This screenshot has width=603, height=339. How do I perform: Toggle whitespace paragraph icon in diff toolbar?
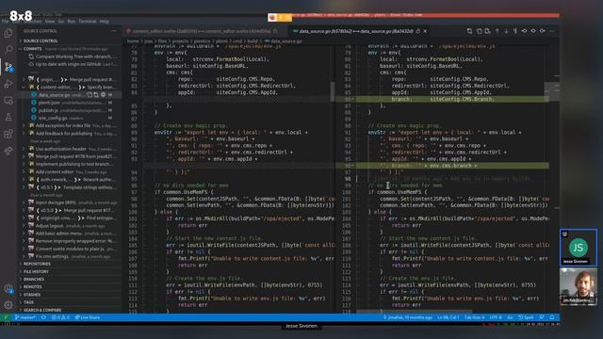(515, 31)
